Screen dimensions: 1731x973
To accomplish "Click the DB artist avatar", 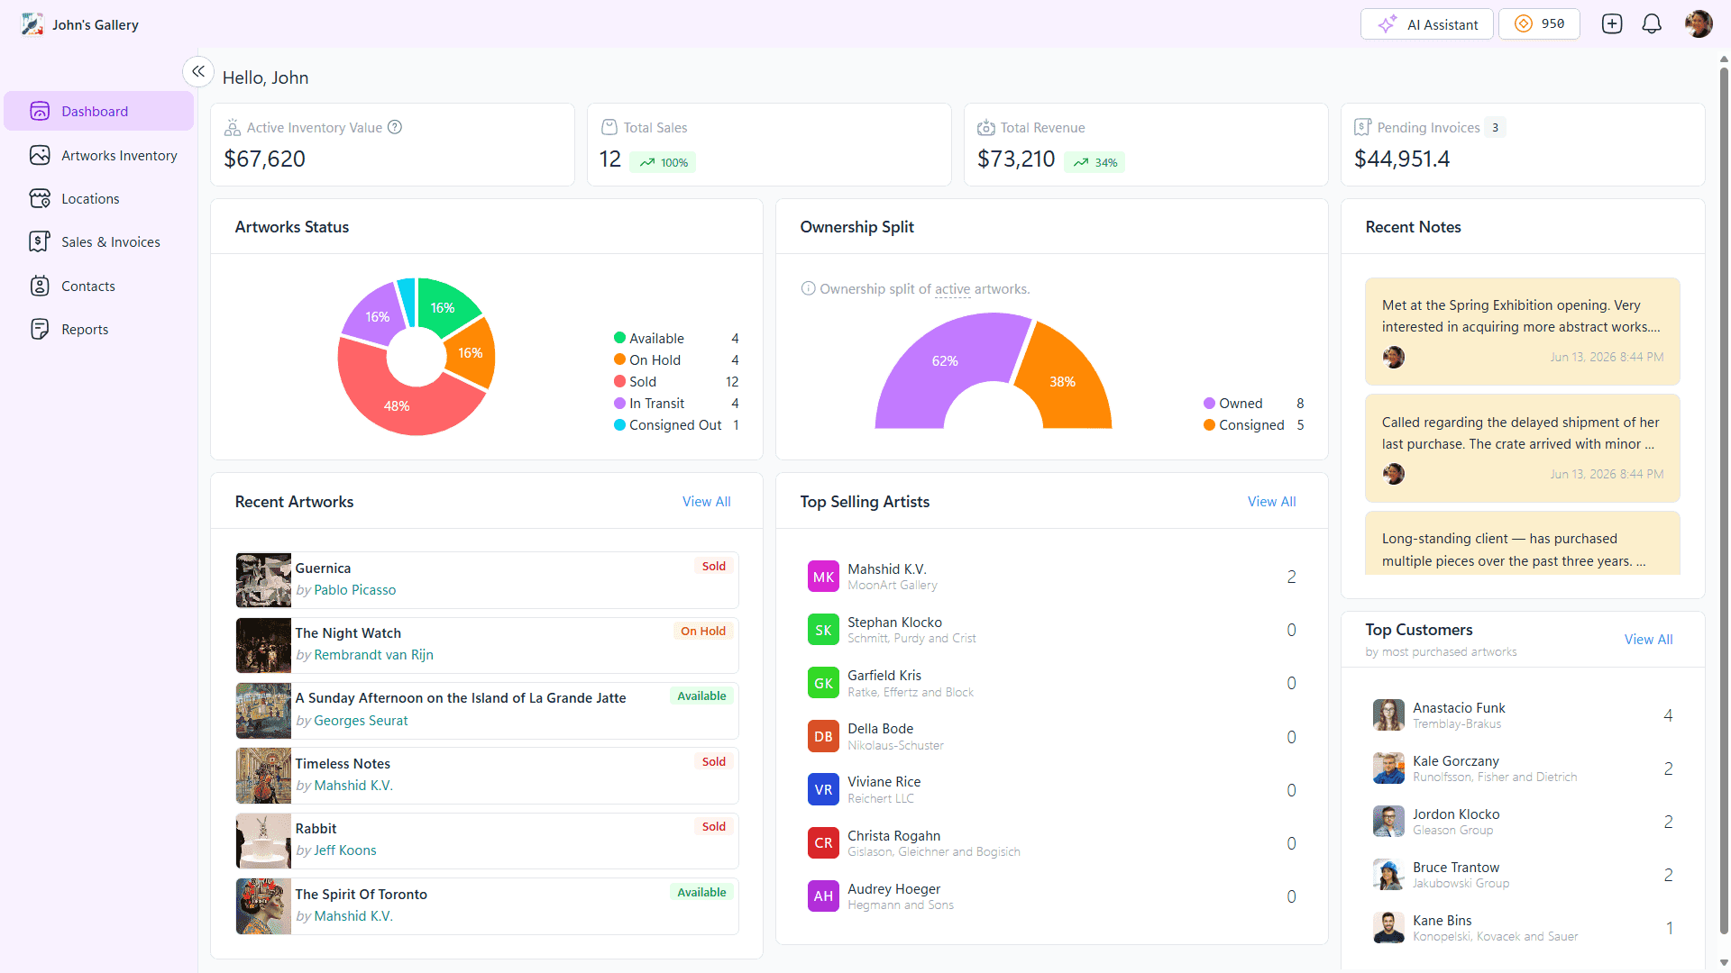I will click(x=823, y=736).
